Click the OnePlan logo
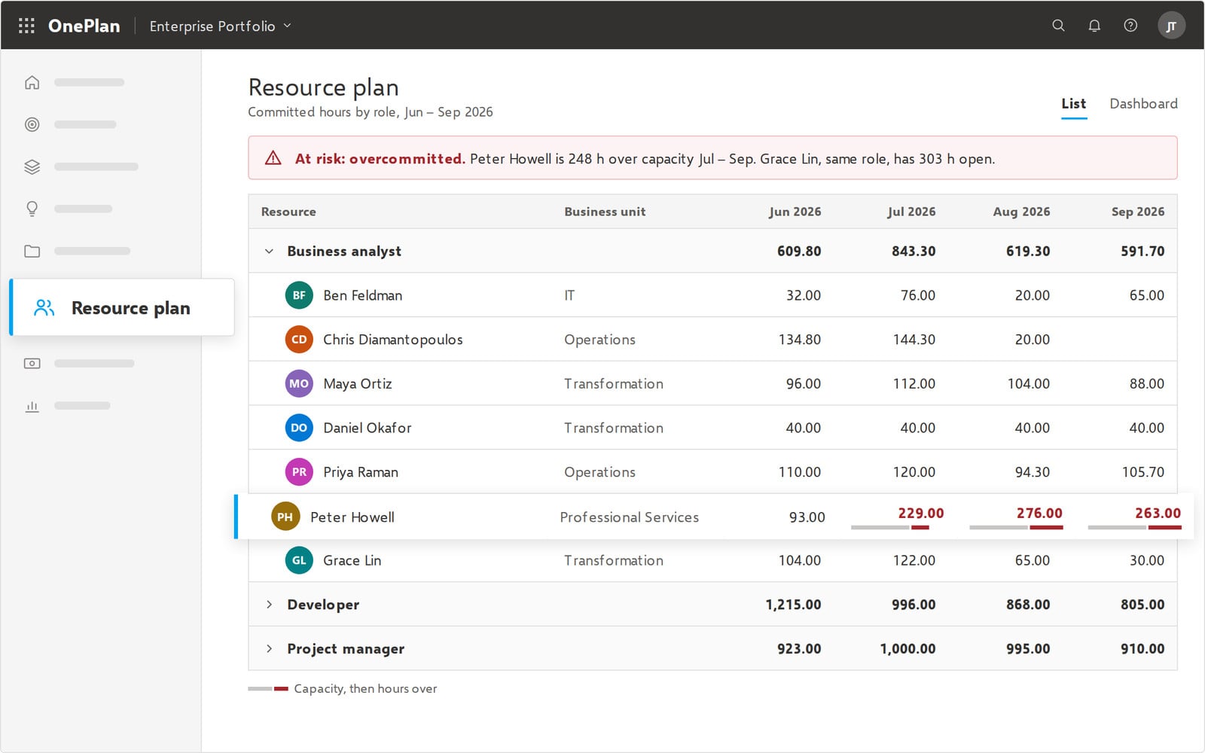Screen dimensions: 1205x753 coord(84,26)
